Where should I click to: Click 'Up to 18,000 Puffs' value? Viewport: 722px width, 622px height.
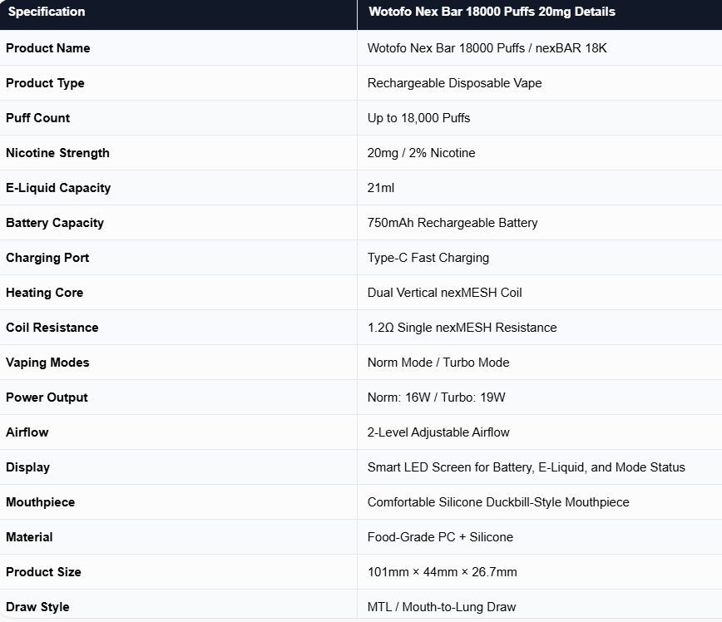pos(418,118)
